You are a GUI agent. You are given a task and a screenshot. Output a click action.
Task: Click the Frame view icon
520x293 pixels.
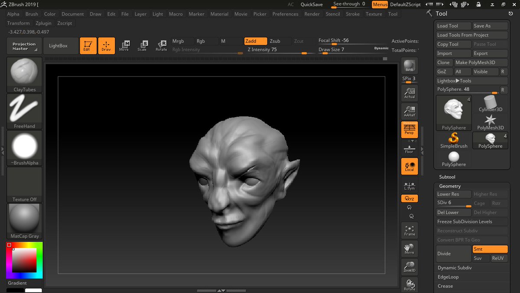click(409, 230)
